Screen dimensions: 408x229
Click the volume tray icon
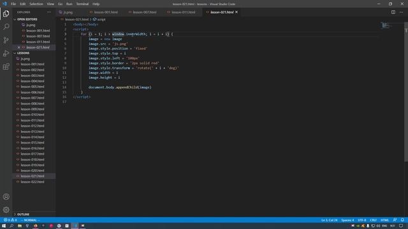[378, 226]
